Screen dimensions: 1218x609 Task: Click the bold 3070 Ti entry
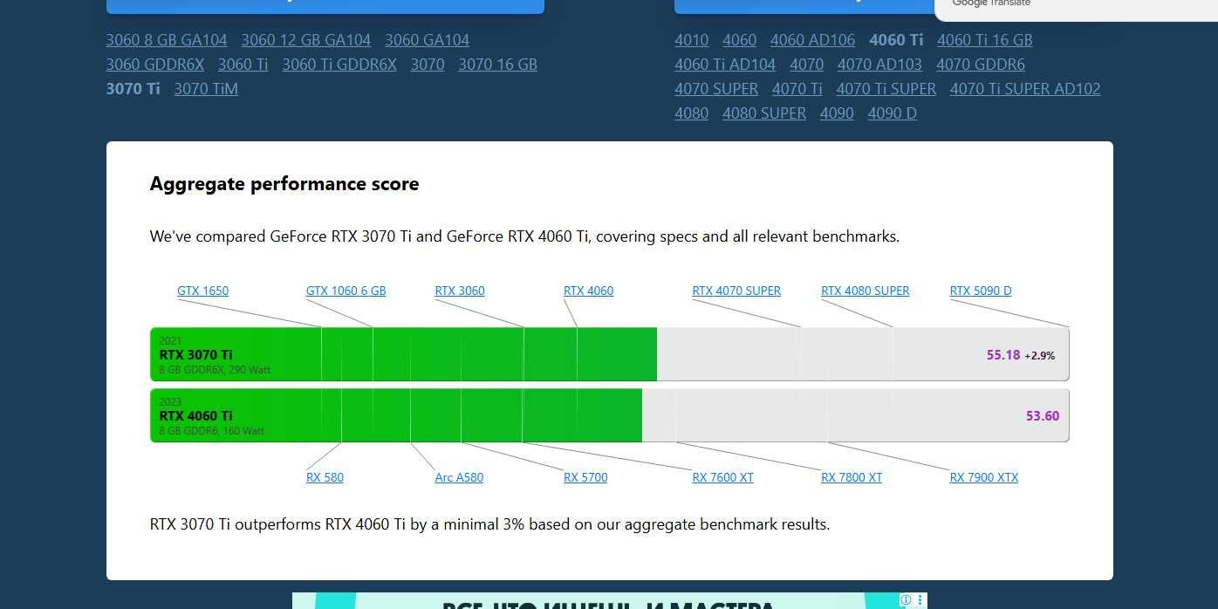pyautogui.click(x=133, y=89)
